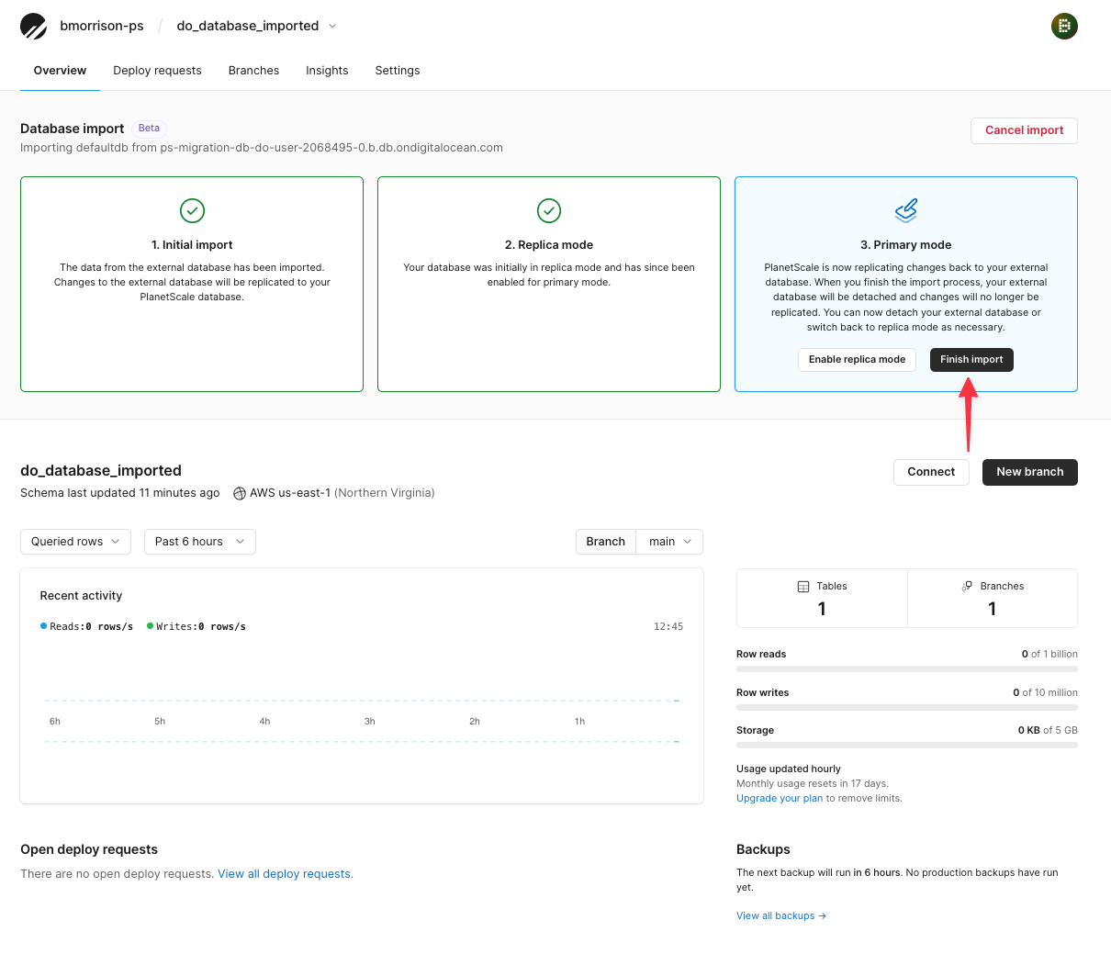
Task: Click the 1h axis label on chart
Action: tap(579, 722)
